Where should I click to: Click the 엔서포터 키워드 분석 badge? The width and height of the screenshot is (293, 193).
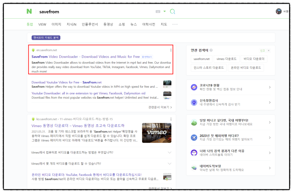click(46, 38)
